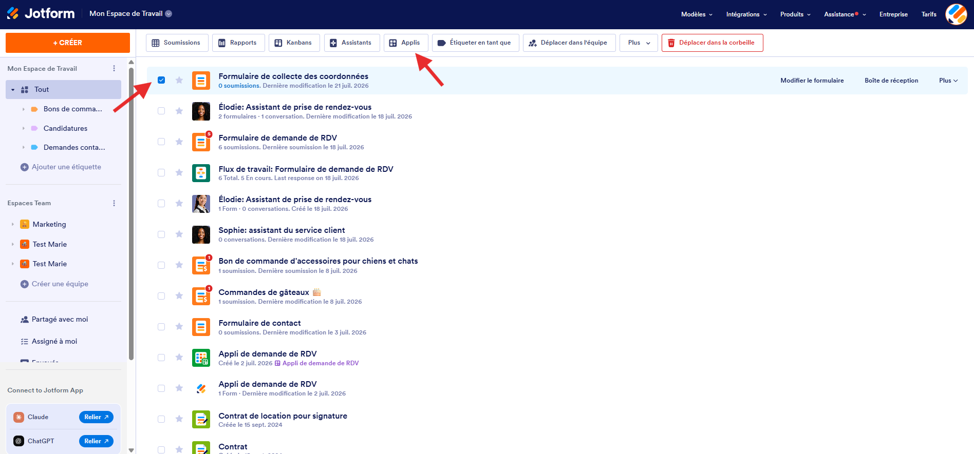Click Déplacer dans l'équipe toolbar button
The width and height of the screenshot is (974, 454).
569,43
